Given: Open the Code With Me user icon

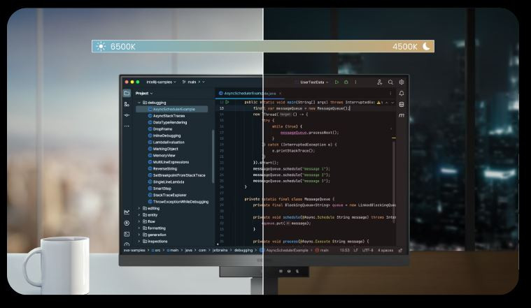Looking at the screenshot, I should coord(379,82).
